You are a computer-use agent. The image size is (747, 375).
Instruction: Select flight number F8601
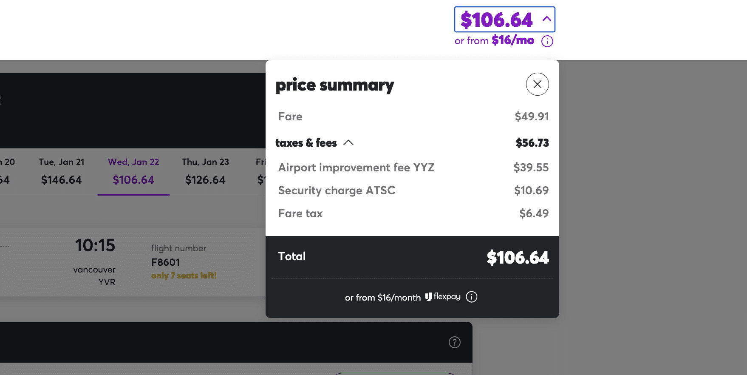point(166,262)
